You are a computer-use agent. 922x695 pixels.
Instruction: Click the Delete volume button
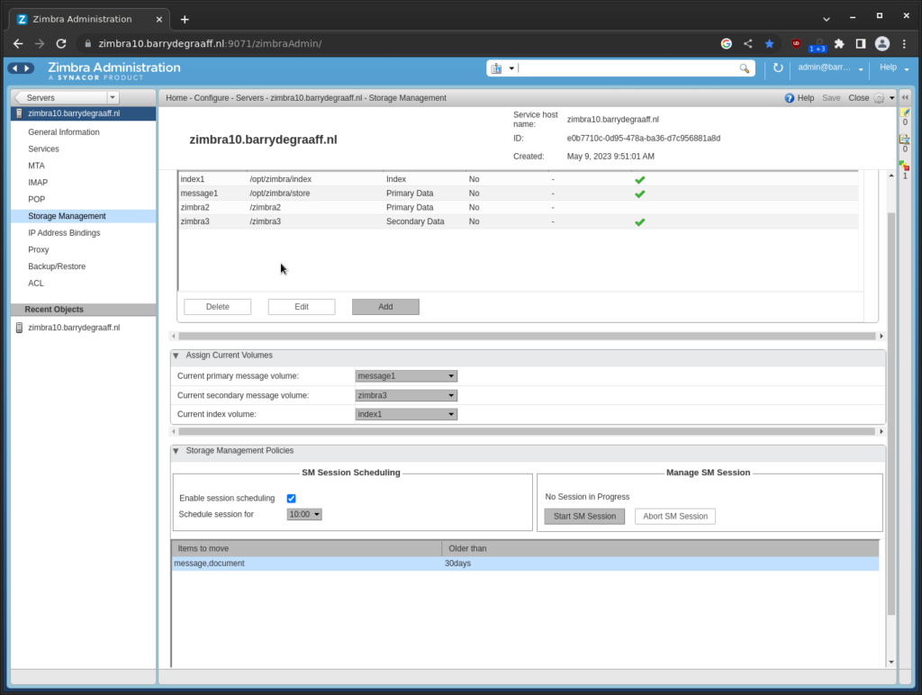click(x=218, y=307)
